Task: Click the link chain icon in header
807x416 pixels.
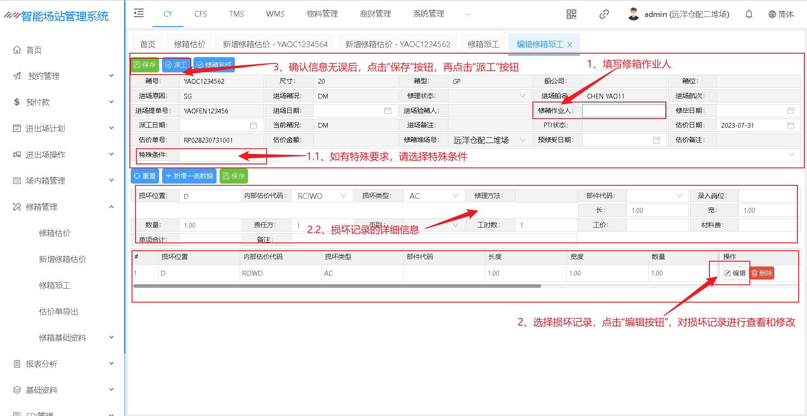Action: point(604,14)
